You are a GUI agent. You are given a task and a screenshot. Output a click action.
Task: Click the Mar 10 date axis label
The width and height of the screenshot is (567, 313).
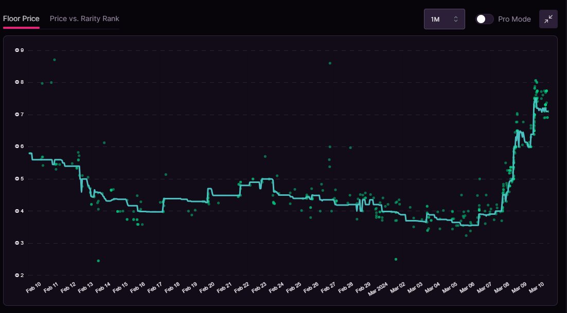(x=536, y=287)
